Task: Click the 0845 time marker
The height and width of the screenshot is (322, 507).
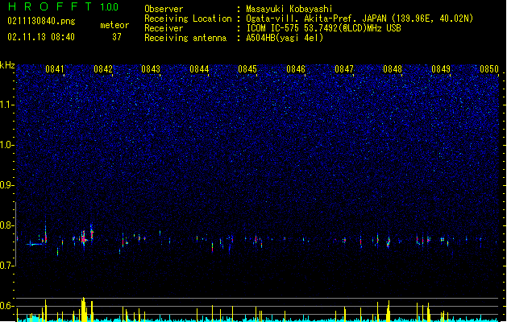Action: (x=247, y=69)
